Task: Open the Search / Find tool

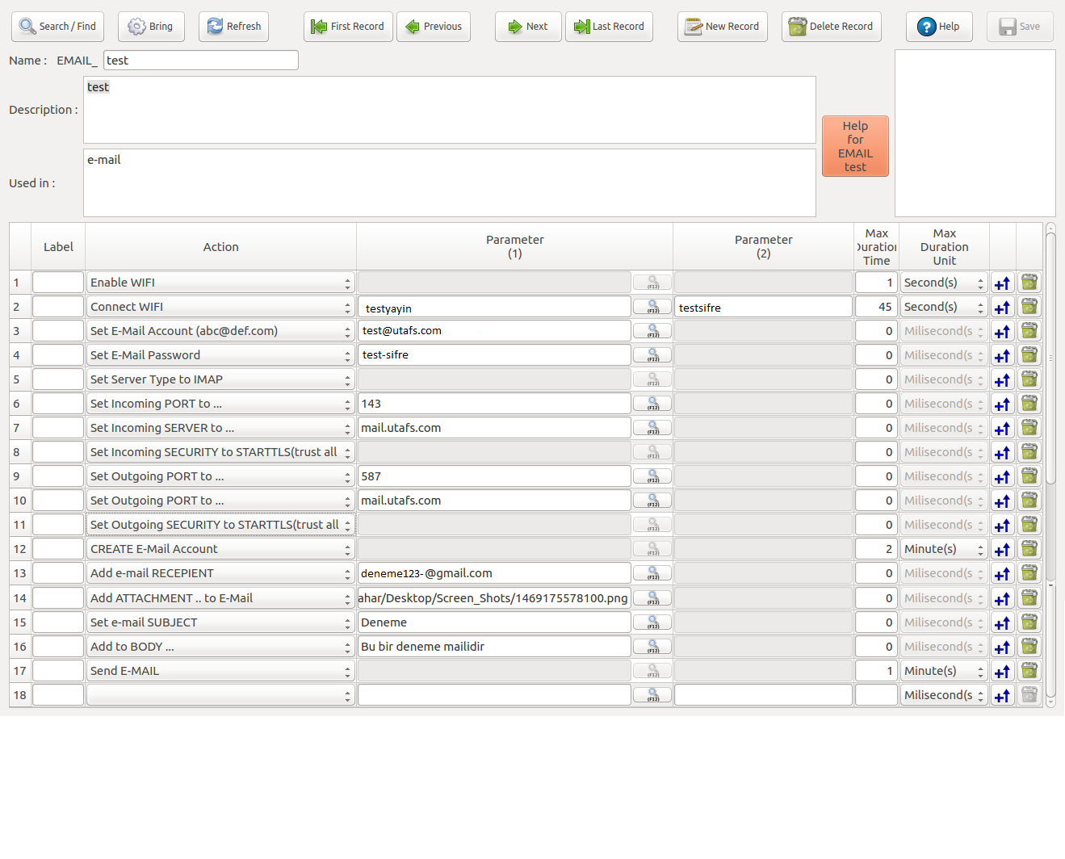Action: [x=58, y=27]
